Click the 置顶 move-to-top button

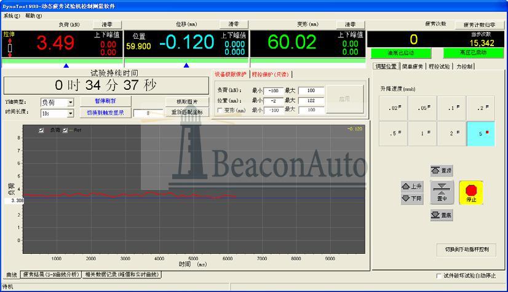coord(442,170)
